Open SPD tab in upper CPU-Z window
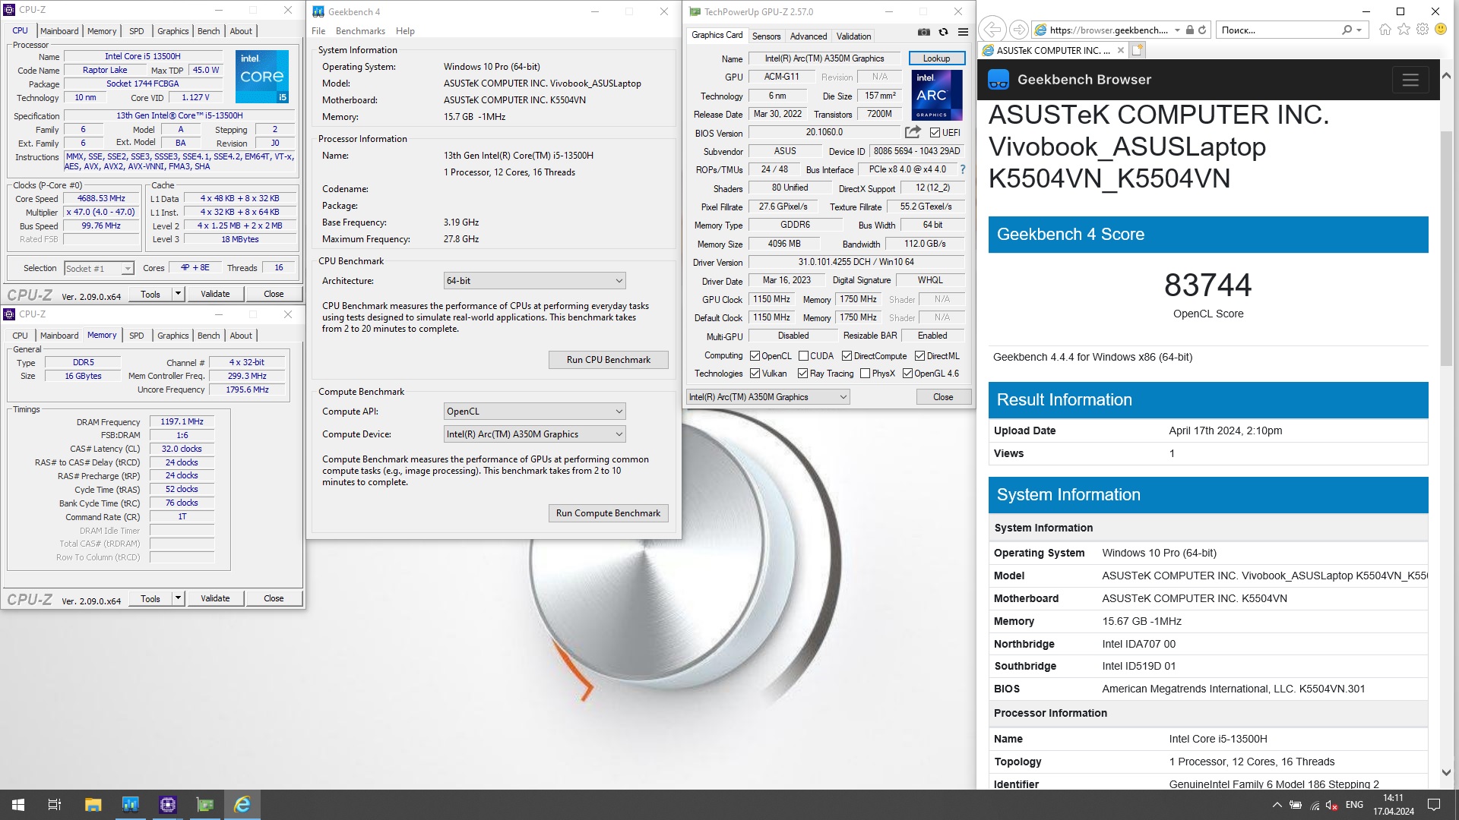This screenshot has height=820, width=1459. (x=137, y=31)
